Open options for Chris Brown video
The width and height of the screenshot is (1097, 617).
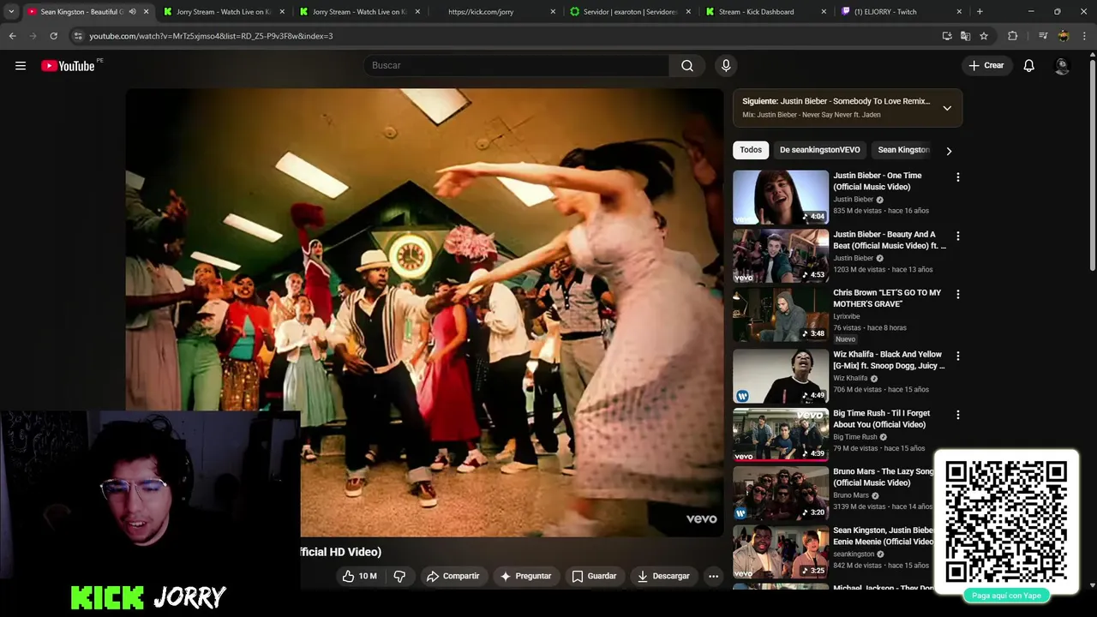[x=958, y=294]
